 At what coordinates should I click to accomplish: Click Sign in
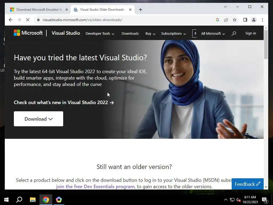251,33
